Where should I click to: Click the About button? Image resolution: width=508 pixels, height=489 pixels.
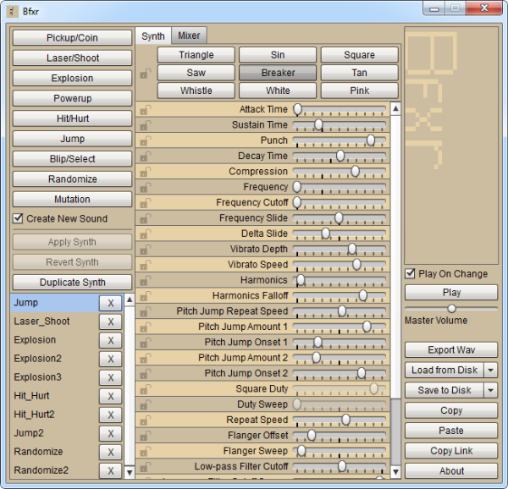(451, 471)
